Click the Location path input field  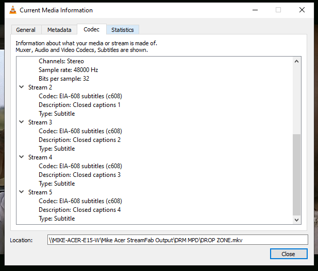tap(177, 240)
